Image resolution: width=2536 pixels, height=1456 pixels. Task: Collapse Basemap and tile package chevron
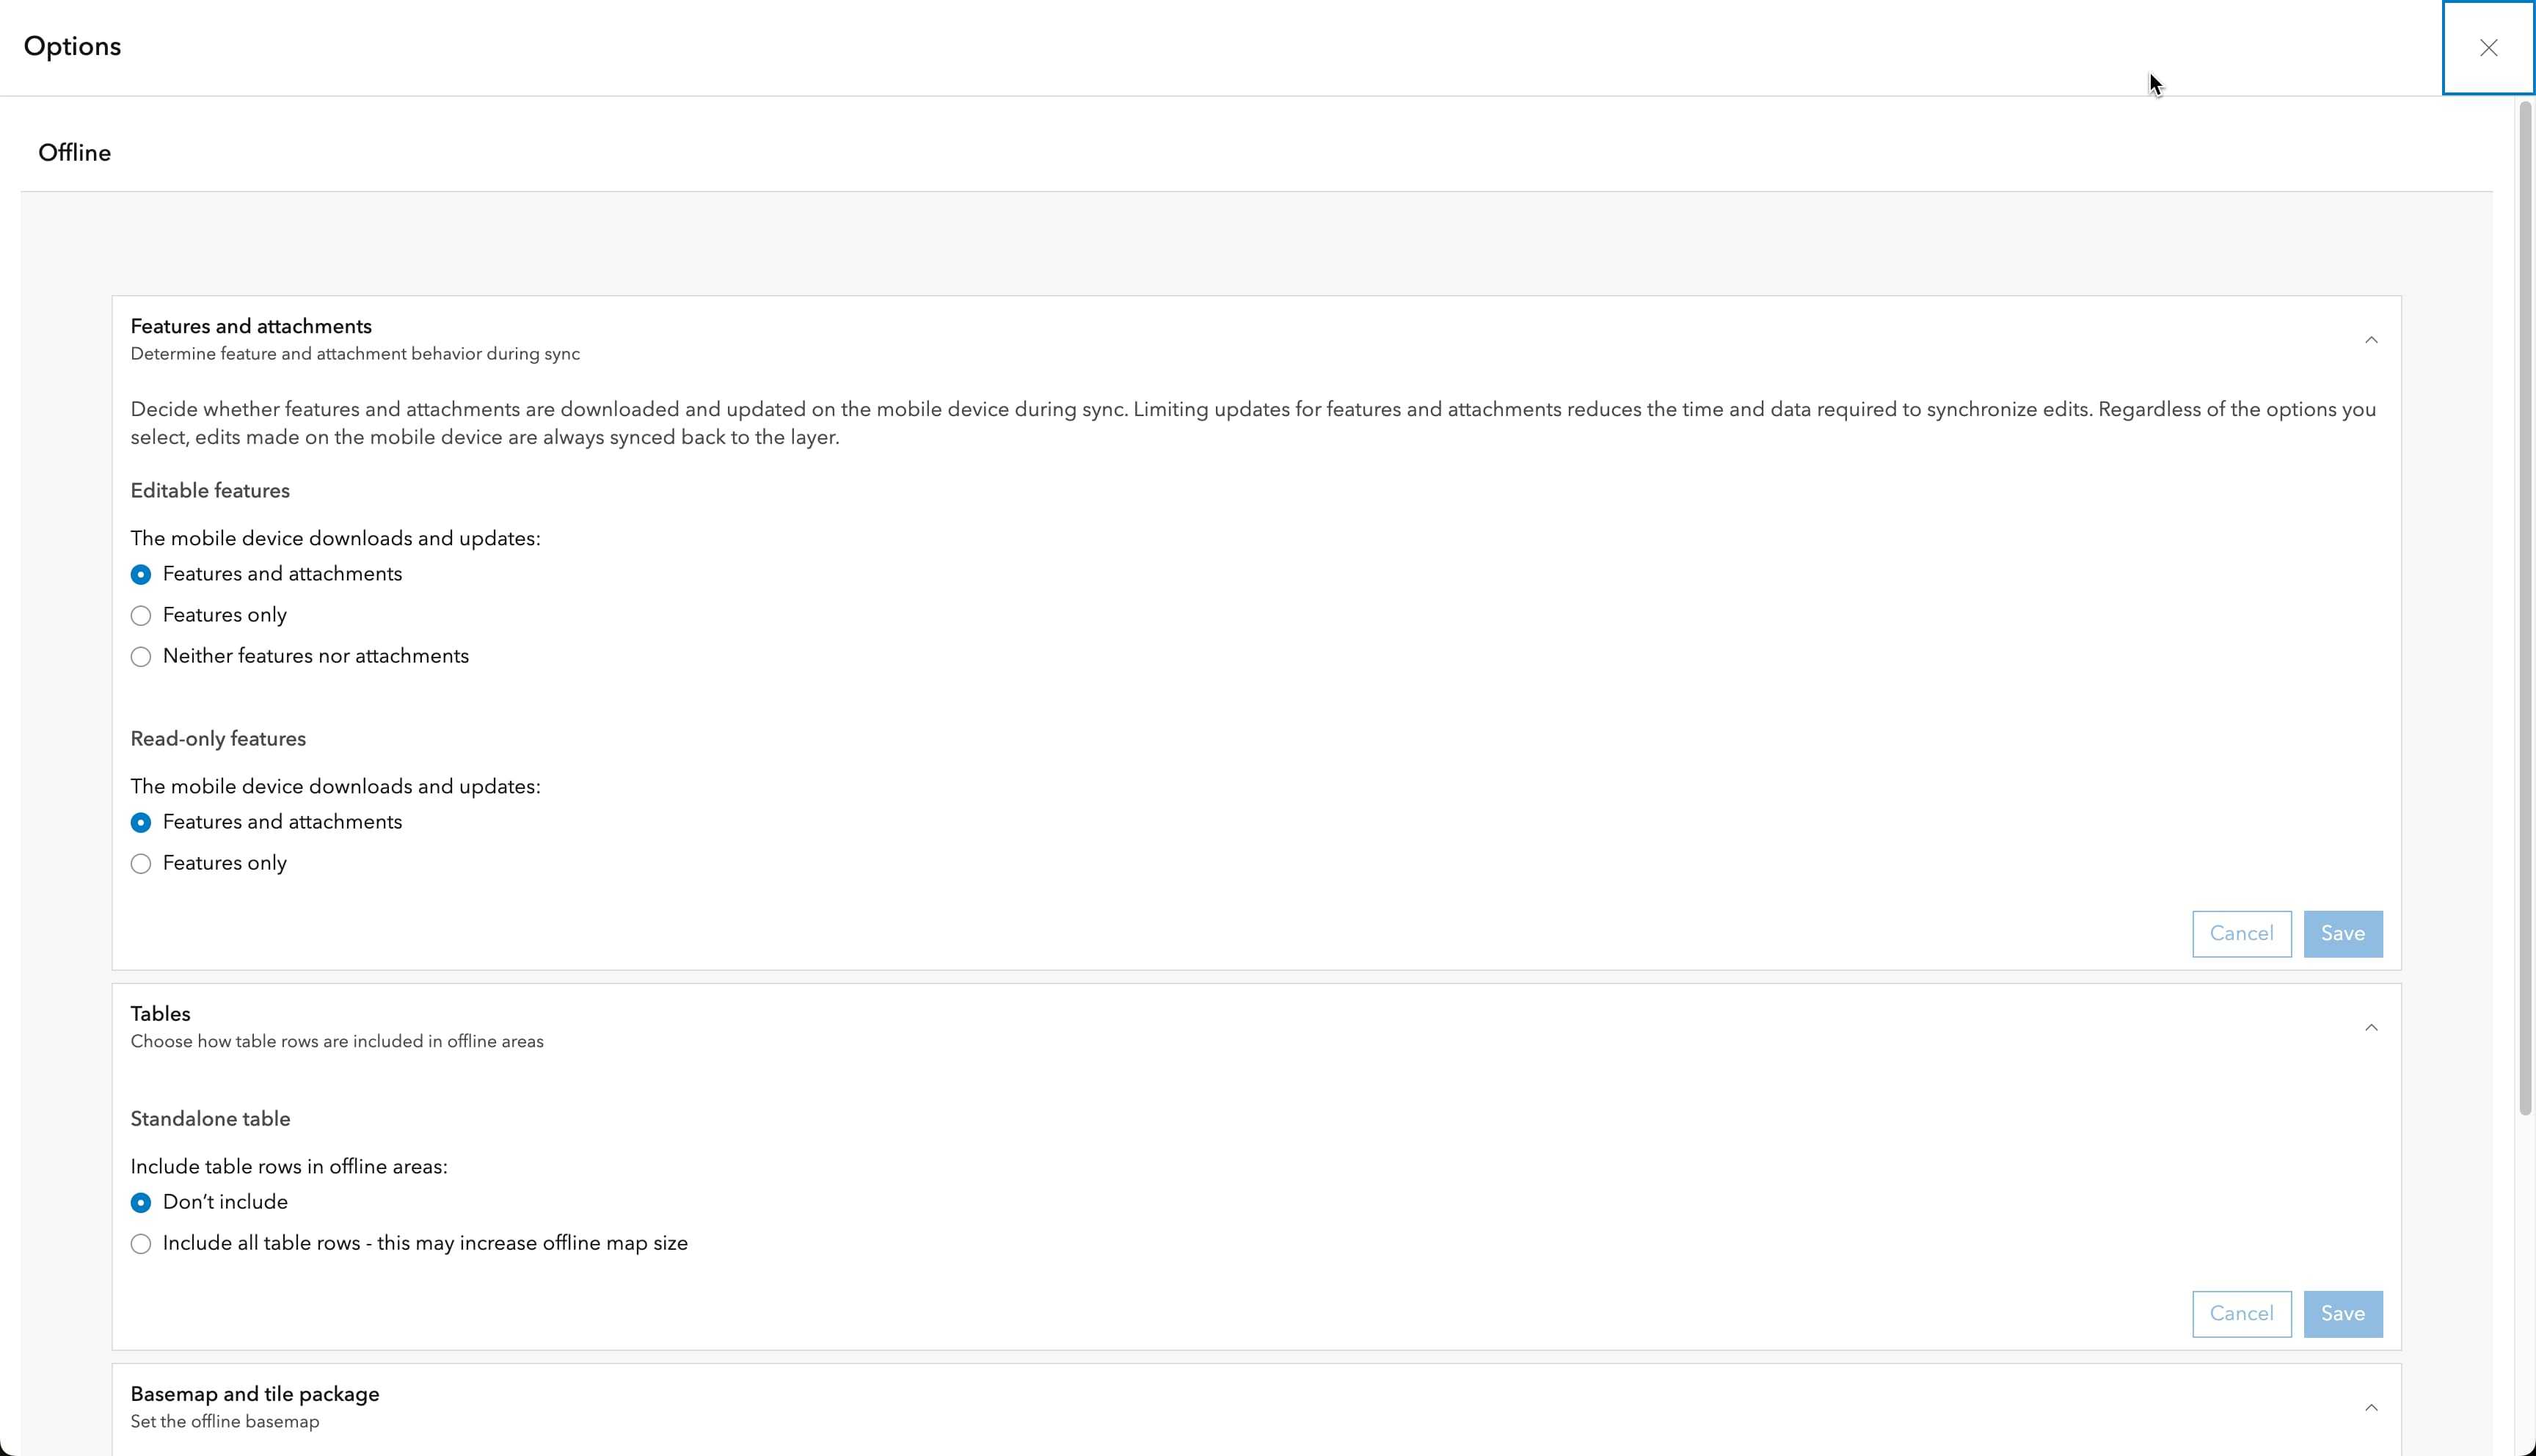pyautogui.click(x=2370, y=1408)
